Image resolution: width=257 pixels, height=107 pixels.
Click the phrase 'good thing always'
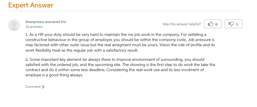click(x=66, y=75)
